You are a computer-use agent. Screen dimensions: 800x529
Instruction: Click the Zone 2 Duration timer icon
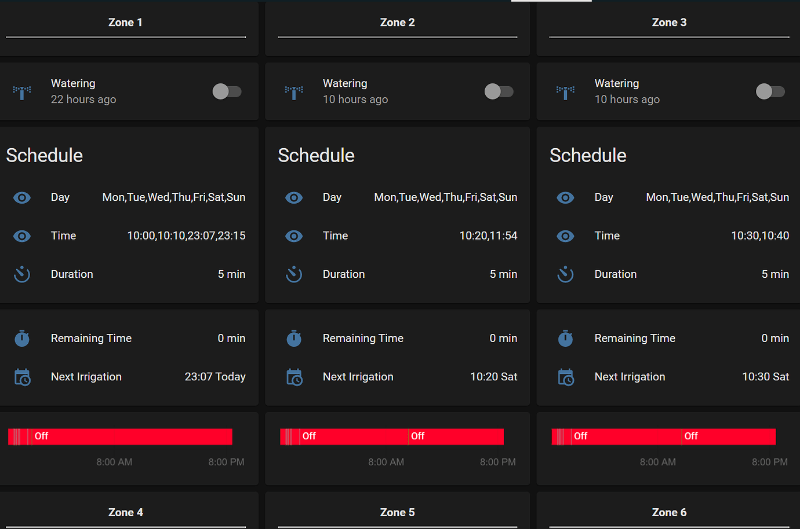(294, 274)
